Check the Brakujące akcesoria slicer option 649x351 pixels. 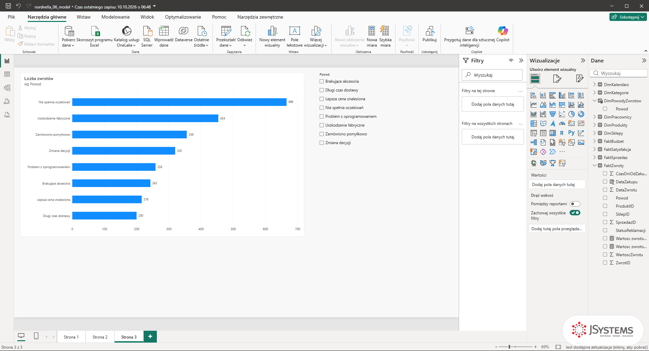click(322, 81)
